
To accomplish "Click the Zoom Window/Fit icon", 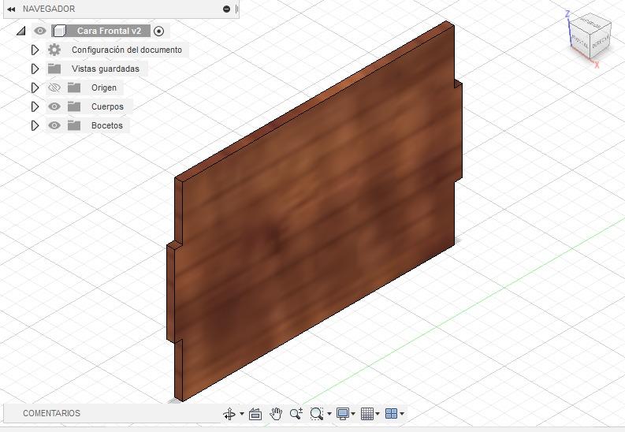I will click(x=317, y=414).
